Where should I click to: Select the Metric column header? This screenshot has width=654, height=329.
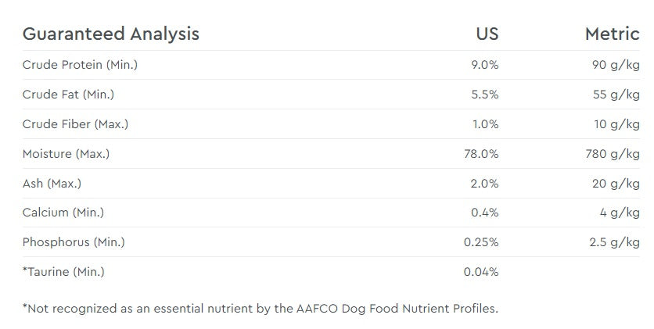[x=612, y=34]
